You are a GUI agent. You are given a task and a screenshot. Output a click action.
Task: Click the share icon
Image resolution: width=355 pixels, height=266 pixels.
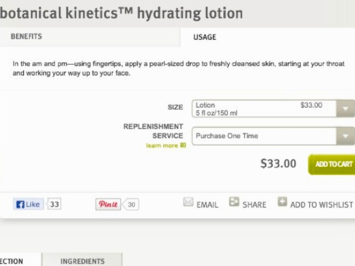pos(234,202)
